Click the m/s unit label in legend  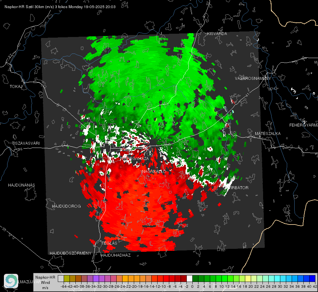pos(45,288)
